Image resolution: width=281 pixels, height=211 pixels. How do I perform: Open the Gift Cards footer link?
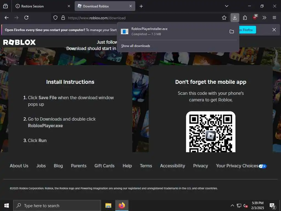[105, 166]
